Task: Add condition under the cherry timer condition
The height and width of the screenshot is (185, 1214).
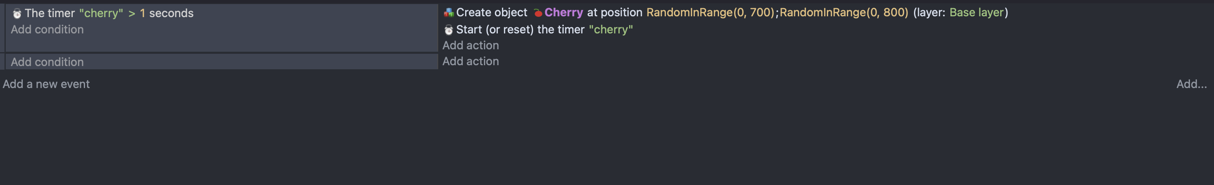Action: point(47,30)
